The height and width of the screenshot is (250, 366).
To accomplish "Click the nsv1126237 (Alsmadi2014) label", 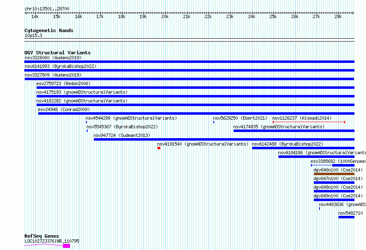I will coord(302,118).
